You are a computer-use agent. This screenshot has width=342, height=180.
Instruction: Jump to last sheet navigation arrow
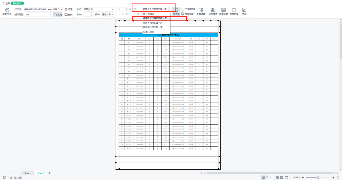pos(17,173)
